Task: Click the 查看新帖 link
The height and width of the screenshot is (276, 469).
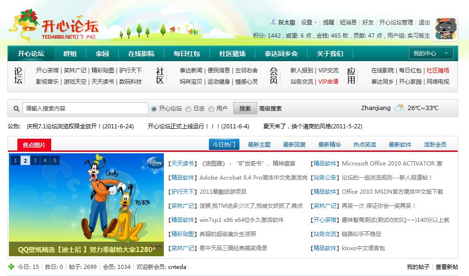Action: (446, 267)
